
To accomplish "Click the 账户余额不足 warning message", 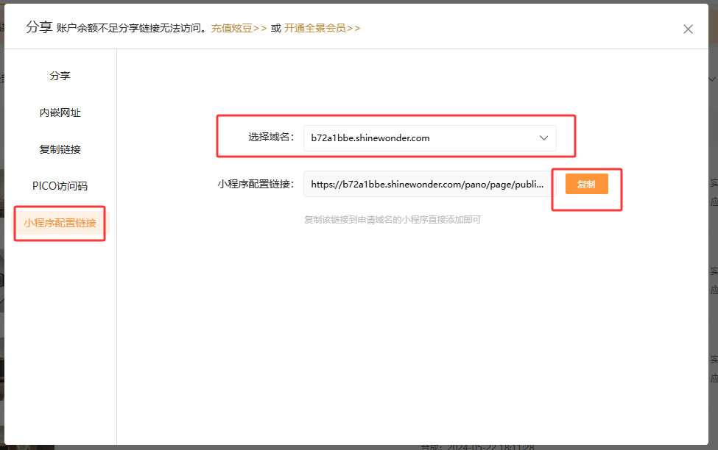I will [132, 29].
